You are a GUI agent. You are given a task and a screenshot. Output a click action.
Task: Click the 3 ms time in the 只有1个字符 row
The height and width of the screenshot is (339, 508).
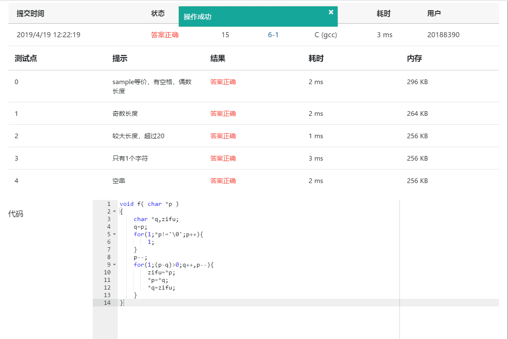click(316, 159)
